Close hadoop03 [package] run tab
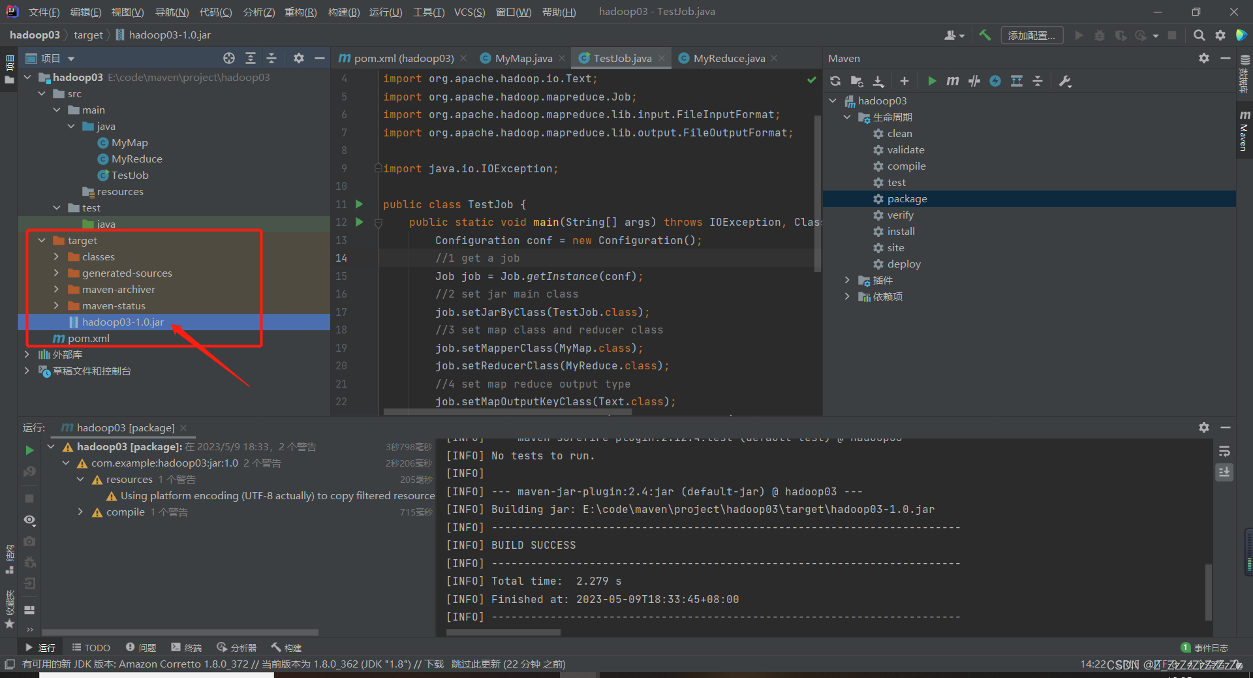This screenshot has width=1253, height=678. click(x=183, y=427)
